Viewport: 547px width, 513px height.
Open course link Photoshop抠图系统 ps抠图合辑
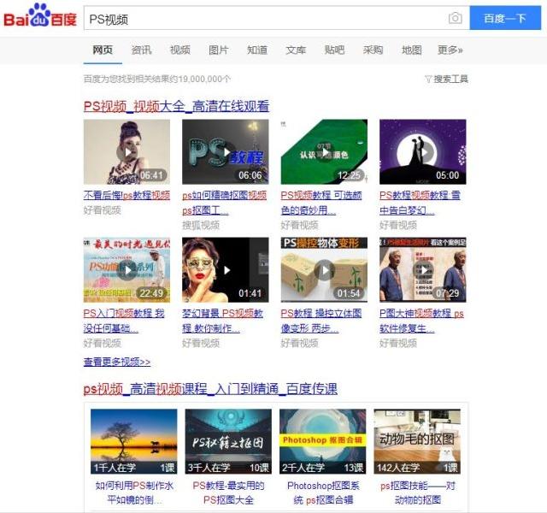[x=323, y=492]
